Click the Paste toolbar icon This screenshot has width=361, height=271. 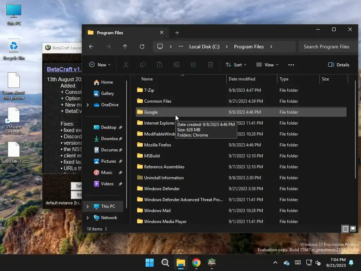(x=160, y=65)
